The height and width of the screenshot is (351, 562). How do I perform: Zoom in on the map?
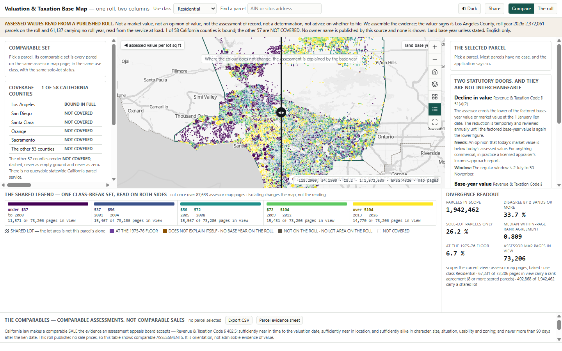[x=435, y=47]
